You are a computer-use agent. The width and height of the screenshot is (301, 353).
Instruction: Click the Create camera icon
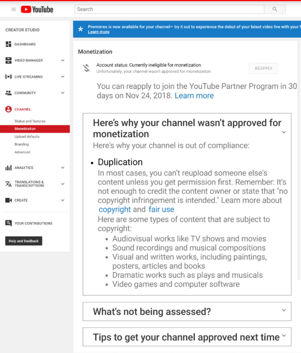(9, 200)
